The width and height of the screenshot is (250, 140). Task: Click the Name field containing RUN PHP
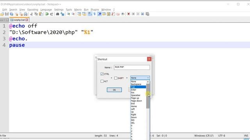pyautogui.click(x=132, y=67)
